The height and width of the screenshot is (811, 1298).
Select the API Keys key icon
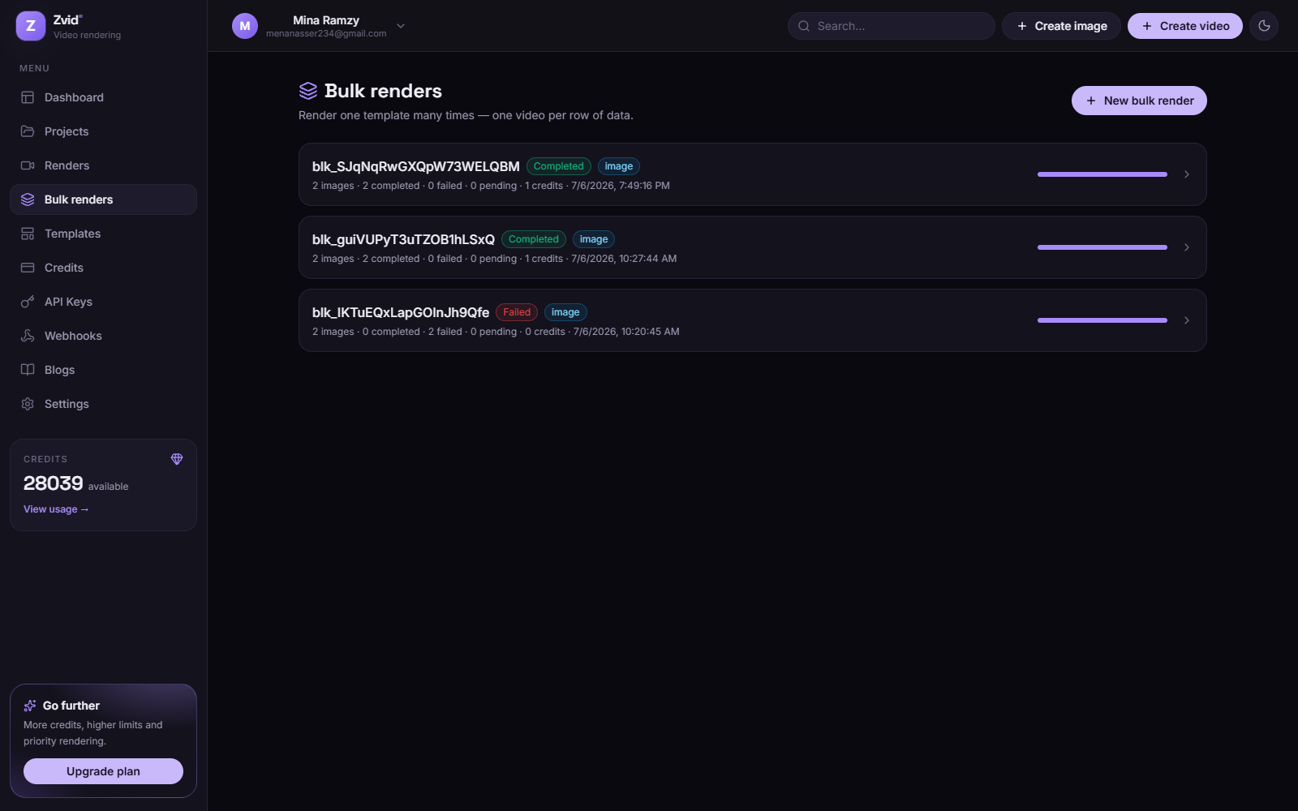point(28,302)
